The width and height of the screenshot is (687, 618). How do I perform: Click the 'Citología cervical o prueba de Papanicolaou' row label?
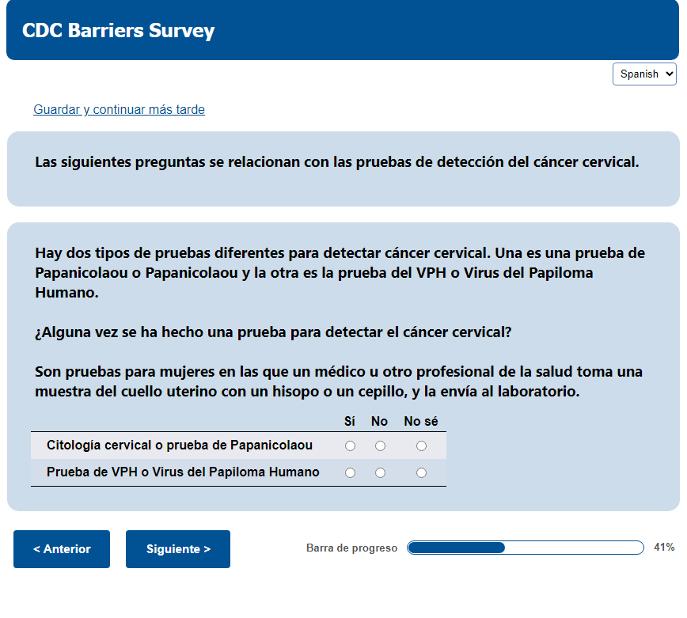coord(180,445)
